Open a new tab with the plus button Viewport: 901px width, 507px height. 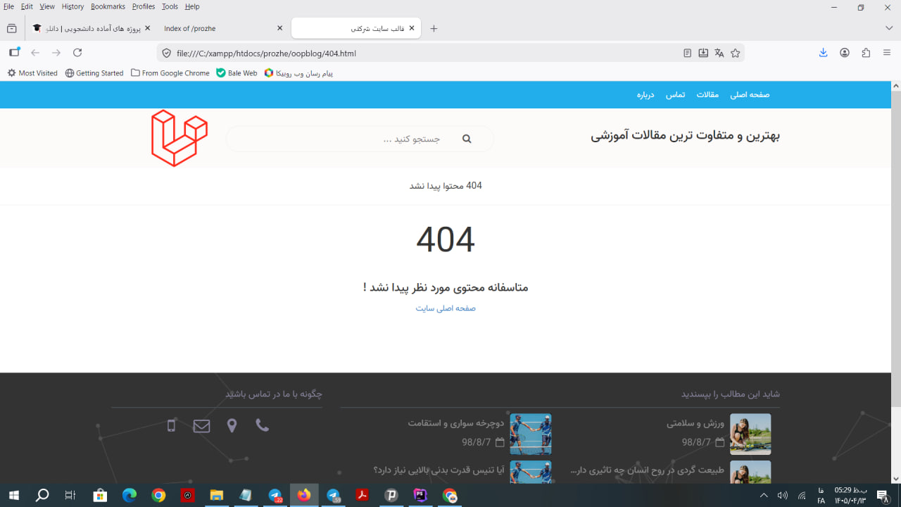click(434, 29)
